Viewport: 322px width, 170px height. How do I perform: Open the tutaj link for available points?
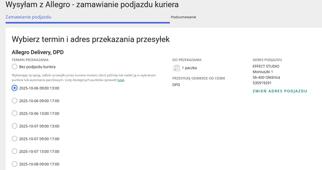click(x=121, y=80)
